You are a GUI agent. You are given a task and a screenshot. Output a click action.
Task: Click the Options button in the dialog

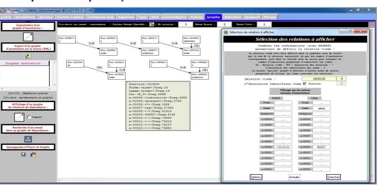click(x=256, y=177)
